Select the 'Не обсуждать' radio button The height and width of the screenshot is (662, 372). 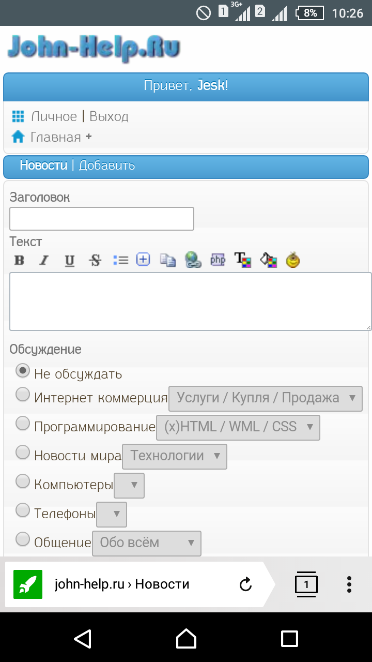point(23,370)
